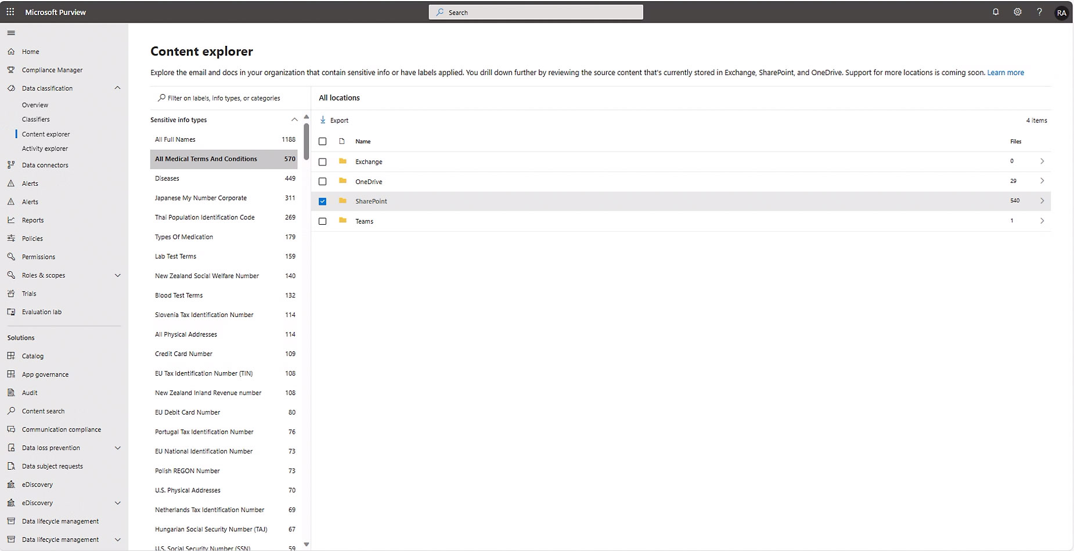Click the scroll up arrow of types list

pos(307,117)
